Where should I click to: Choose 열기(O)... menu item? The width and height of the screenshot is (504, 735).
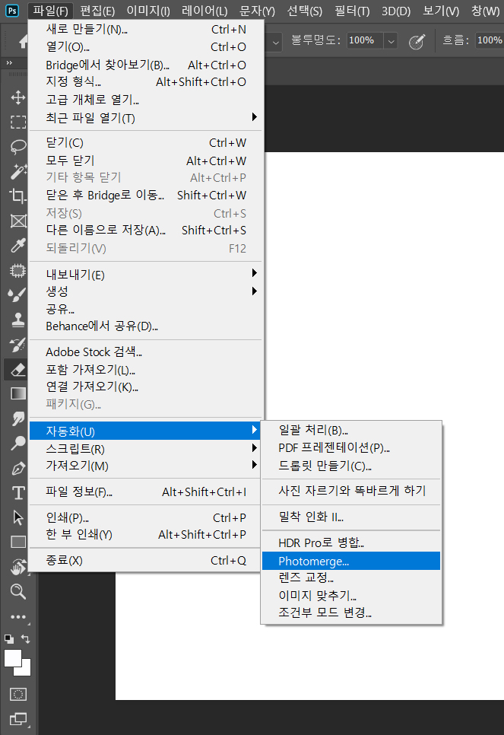click(x=146, y=47)
